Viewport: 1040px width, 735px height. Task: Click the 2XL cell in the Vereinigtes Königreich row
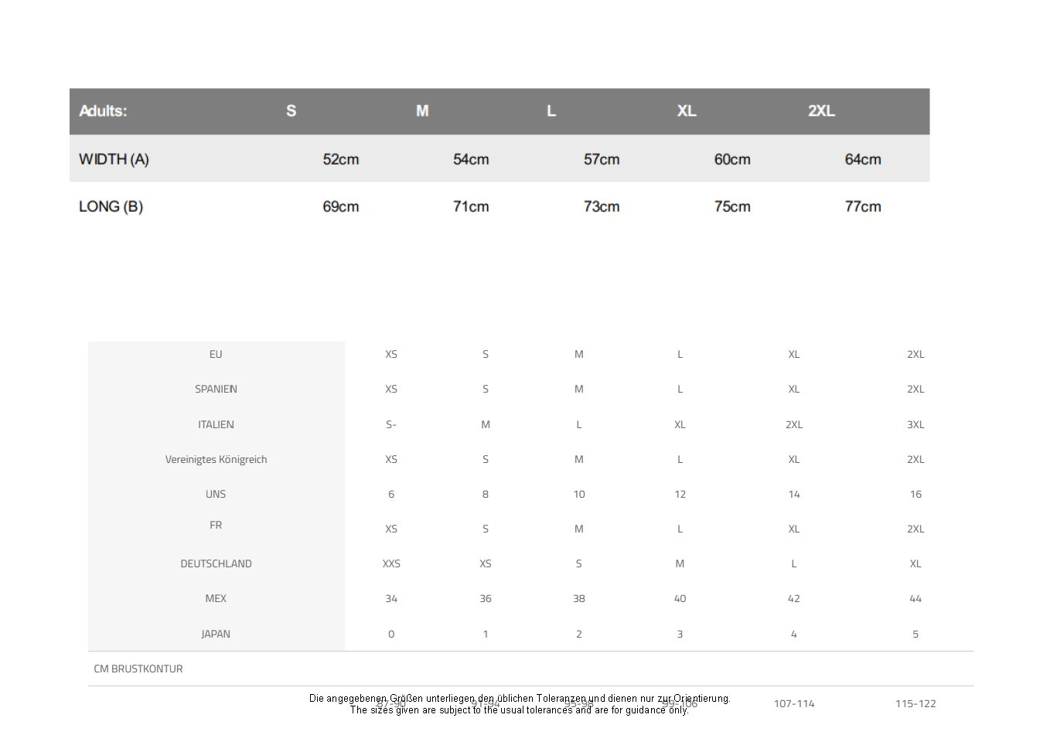(x=916, y=459)
